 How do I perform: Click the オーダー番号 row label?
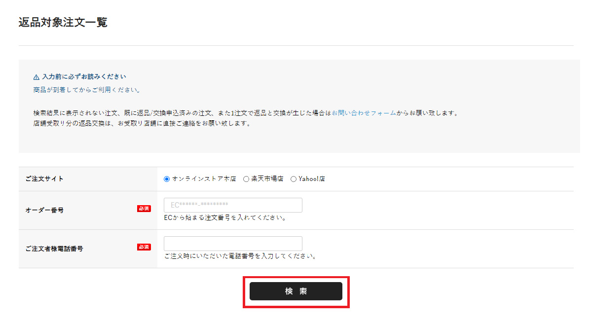click(x=44, y=210)
